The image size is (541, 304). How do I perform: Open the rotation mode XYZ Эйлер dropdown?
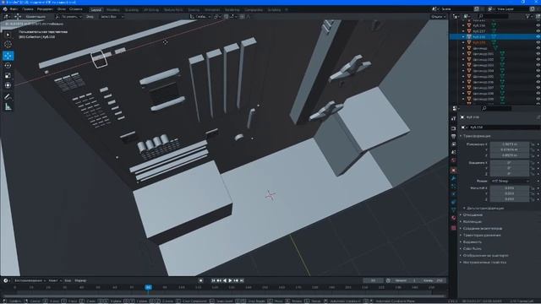510,181
